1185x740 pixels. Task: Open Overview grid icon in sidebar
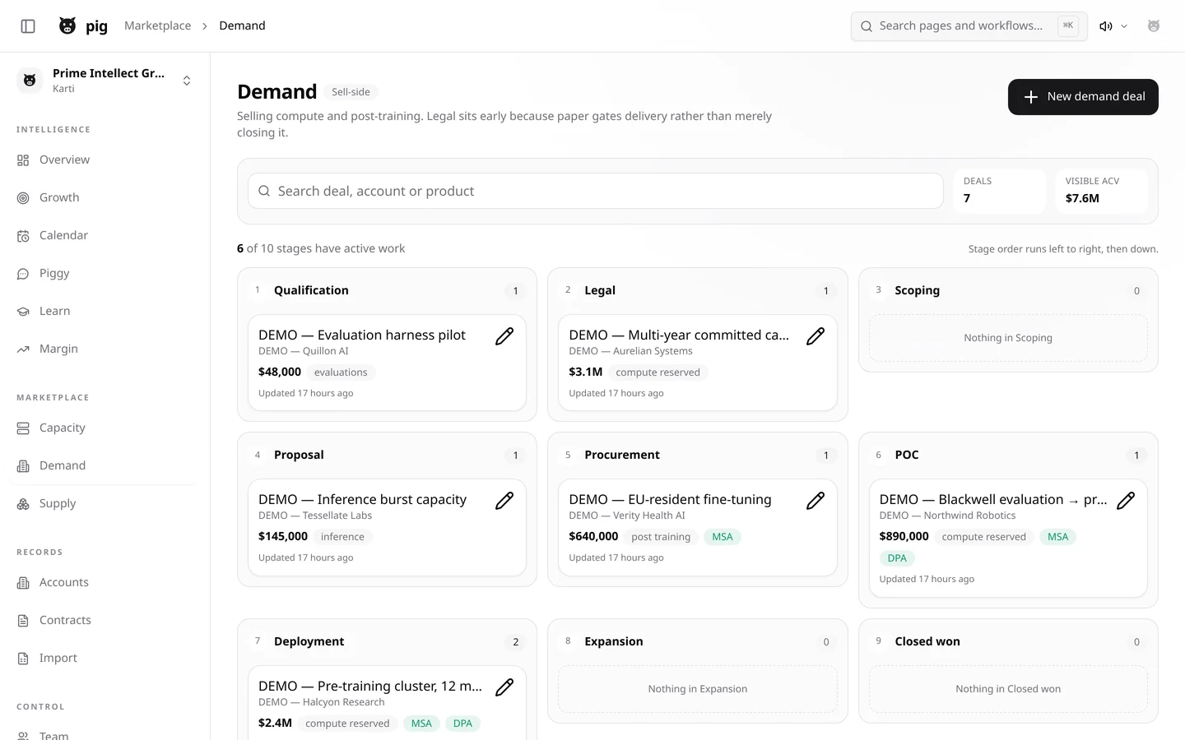[23, 160]
